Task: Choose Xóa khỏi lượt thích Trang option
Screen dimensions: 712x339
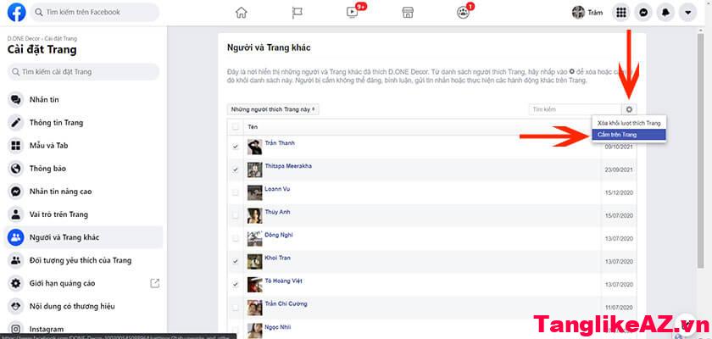Action: (x=629, y=123)
